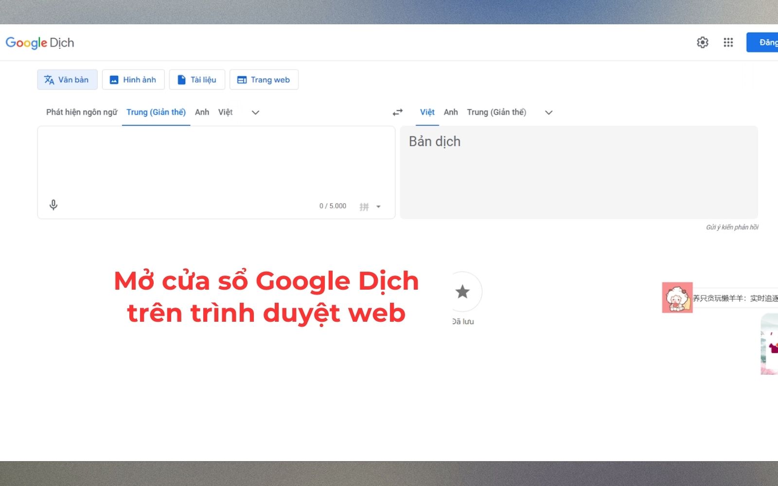Click the 0 / 5.000 character counter

point(333,206)
